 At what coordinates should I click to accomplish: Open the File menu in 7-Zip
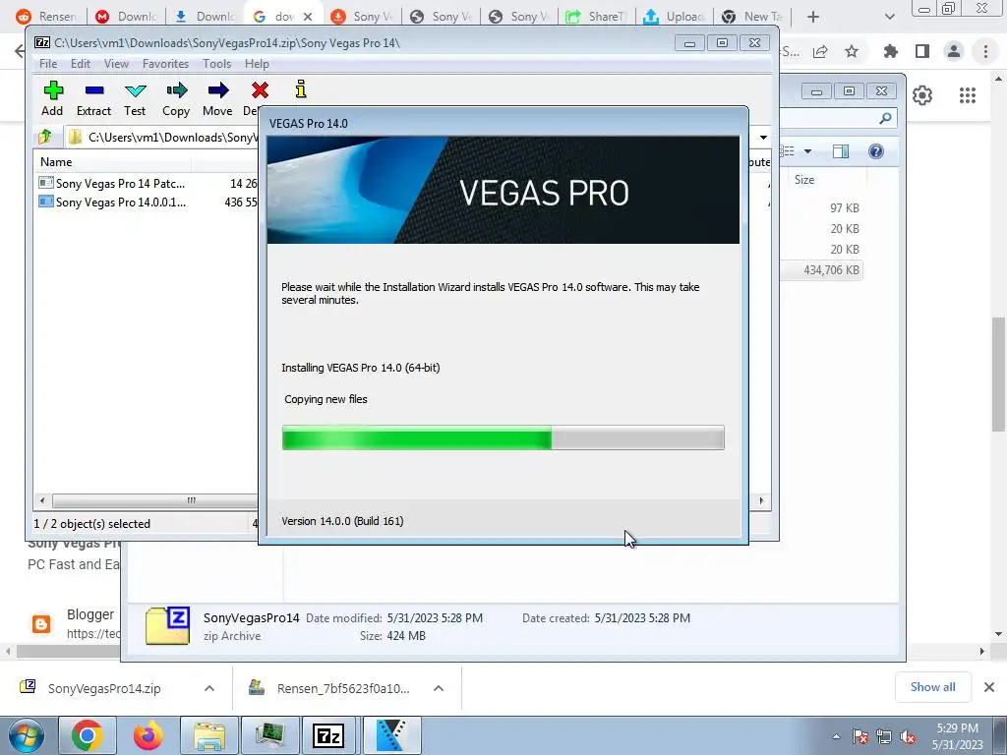48,64
